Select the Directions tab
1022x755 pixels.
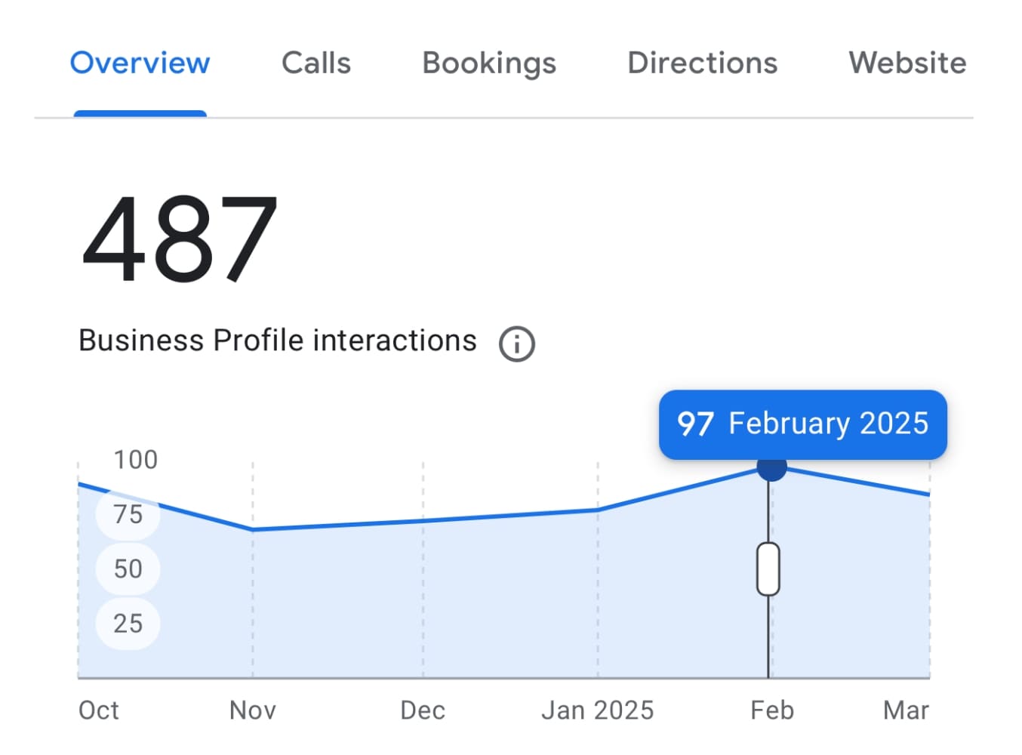[x=702, y=63]
